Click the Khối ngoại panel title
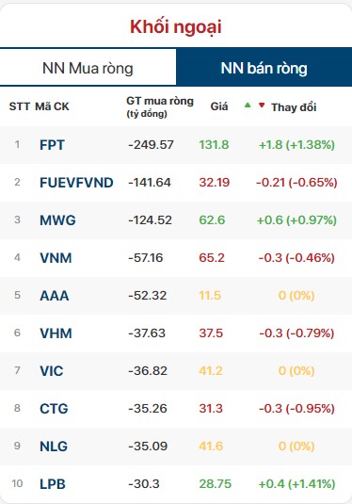This screenshot has height=504, width=352. tap(176, 27)
